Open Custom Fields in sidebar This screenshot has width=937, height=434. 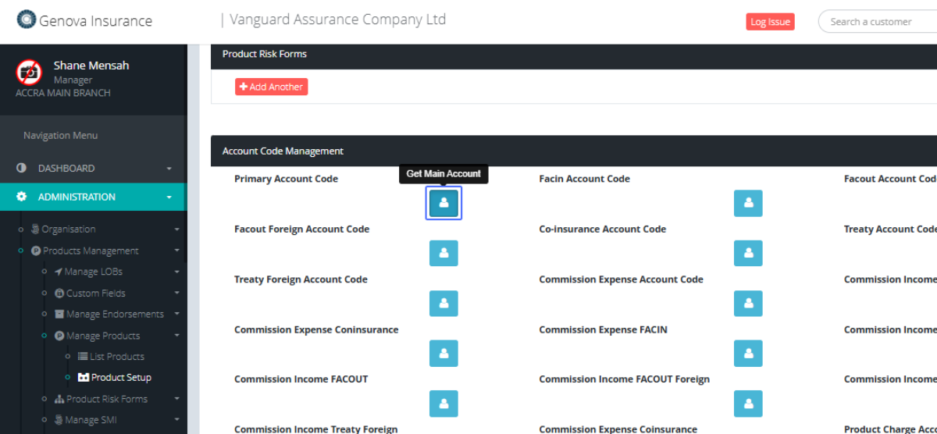pos(95,293)
